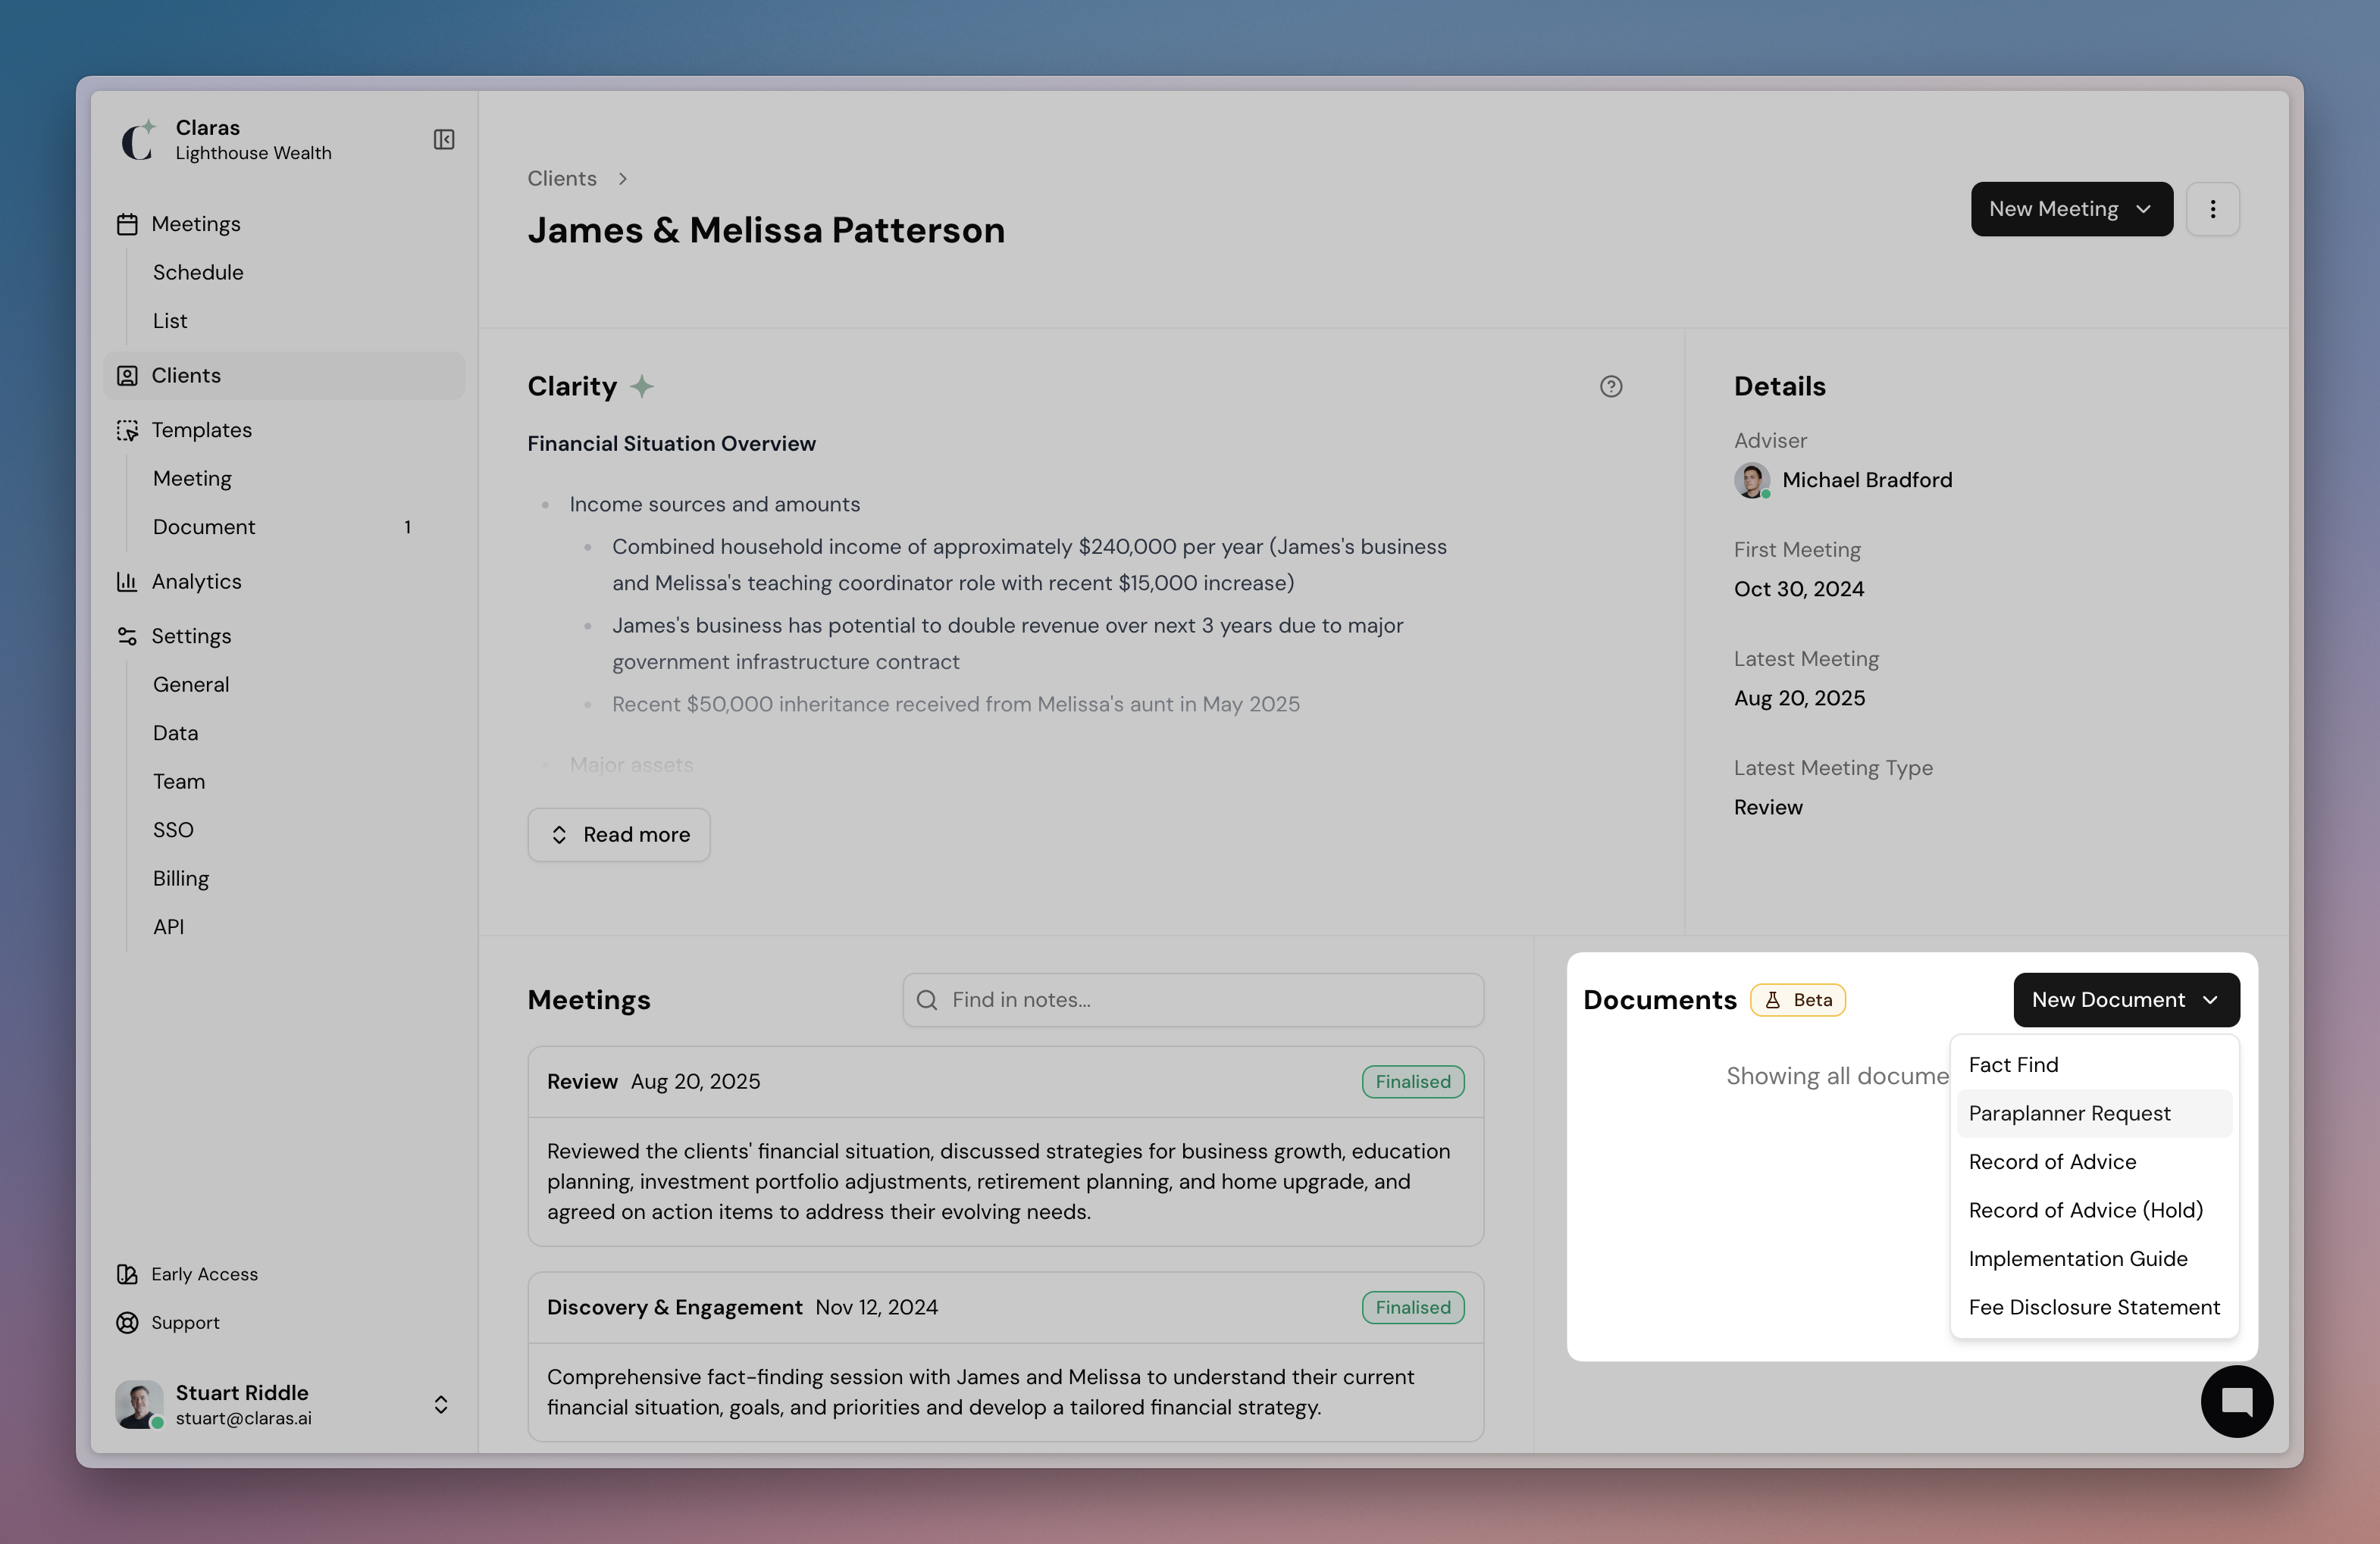Focus the Find in notes search field
Image resolution: width=2380 pixels, height=1544 pixels.
point(1193,1000)
